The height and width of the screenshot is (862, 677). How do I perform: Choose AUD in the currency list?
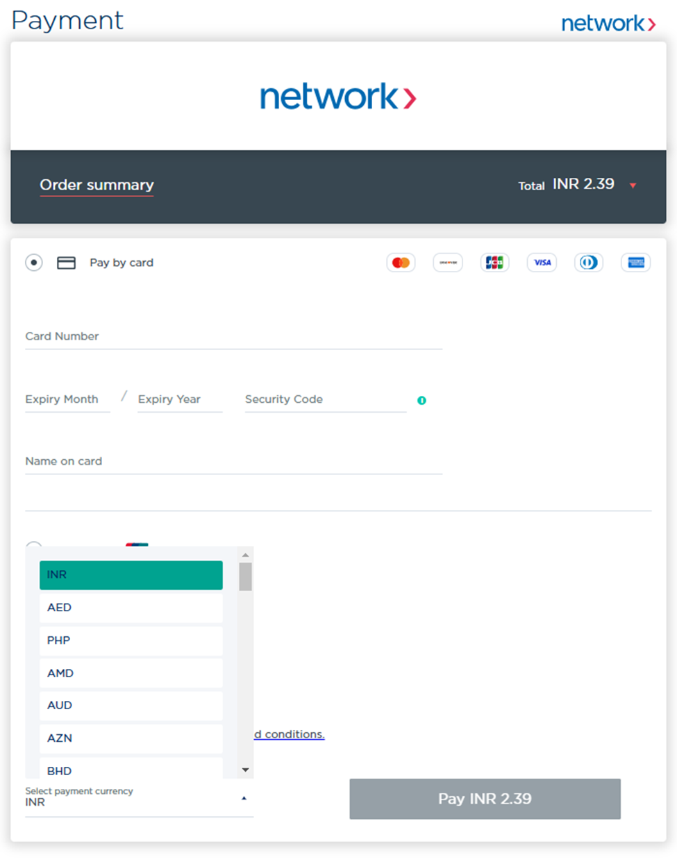pos(131,705)
